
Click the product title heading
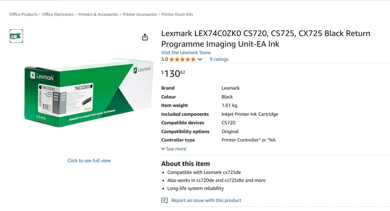(x=265, y=38)
